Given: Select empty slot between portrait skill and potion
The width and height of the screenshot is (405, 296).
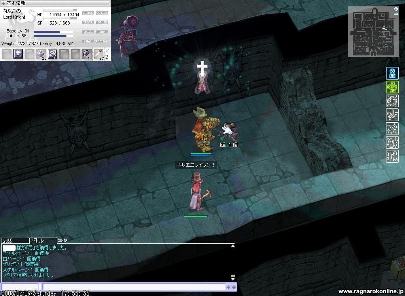Looking at the screenshot, I should pos(30,54).
